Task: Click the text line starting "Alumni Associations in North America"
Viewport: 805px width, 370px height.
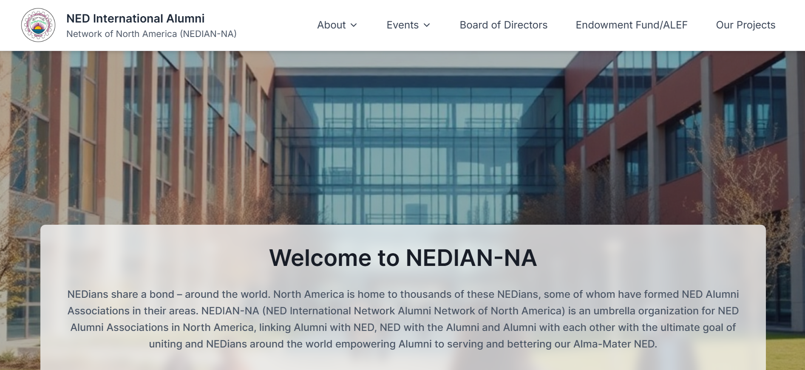Action: tap(402, 328)
